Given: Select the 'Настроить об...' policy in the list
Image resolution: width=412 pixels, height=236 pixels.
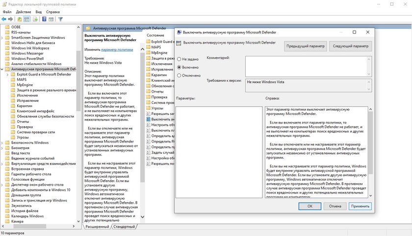Looking at the screenshot, I should [x=160, y=125].
